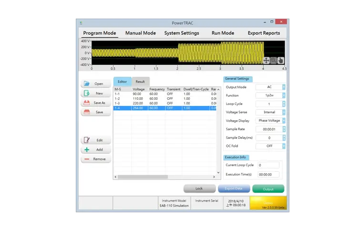Select the hand pointer icon on waveform
Viewport: 349px width, 229px height.
click(x=280, y=61)
